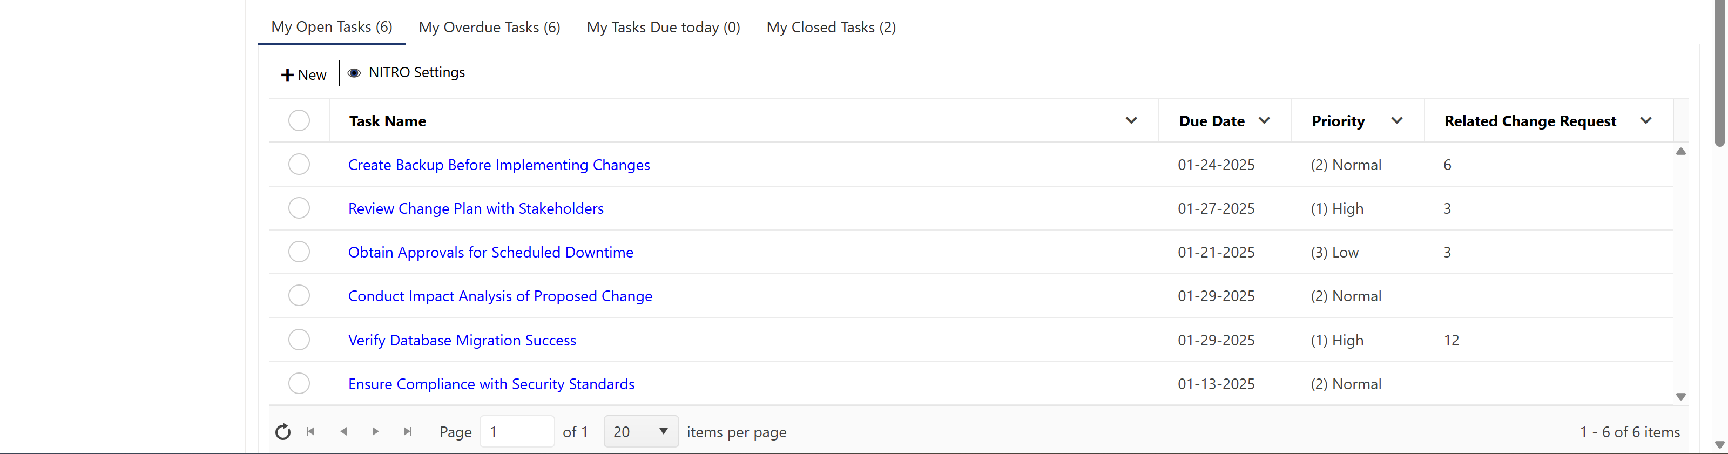Screen dimensions: 1728x454
Task: Select the Create Backup task row circle
Action: click(x=299, y=164)
